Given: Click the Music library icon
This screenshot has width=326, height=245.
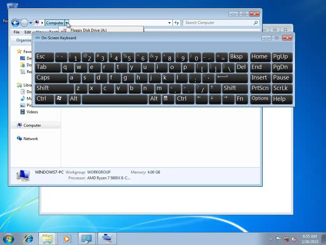Looking at the screenshot, I should point(23,98).
